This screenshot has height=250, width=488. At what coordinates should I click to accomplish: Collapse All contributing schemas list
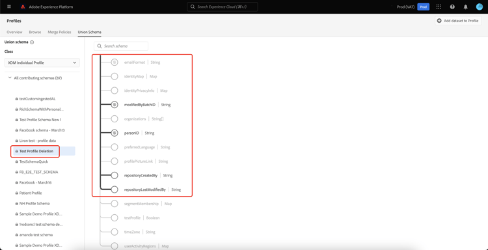[x=10, y=78]
